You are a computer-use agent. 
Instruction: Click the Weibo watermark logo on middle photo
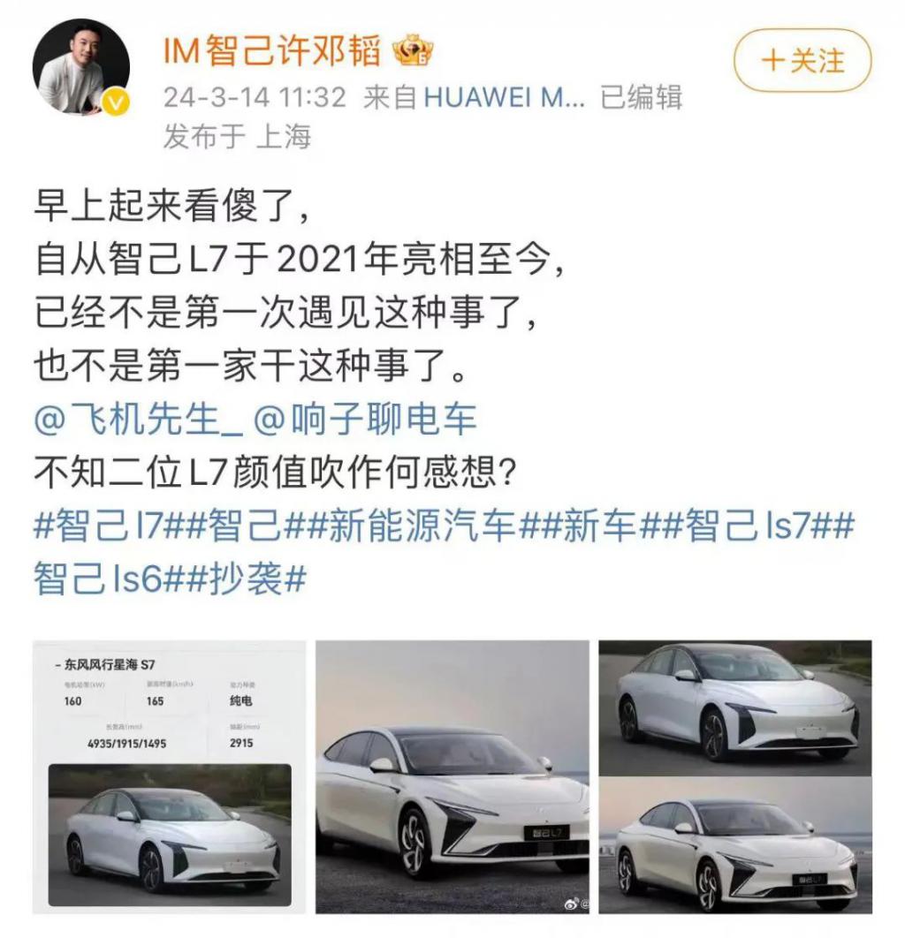[x=572, y=904]
